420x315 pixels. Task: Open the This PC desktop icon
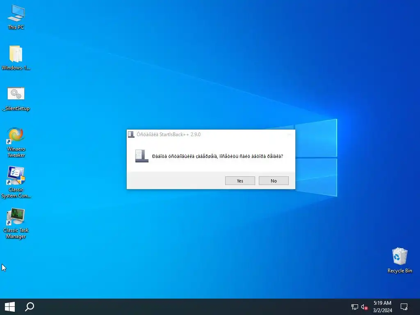pyautogui.click(x=16, y=17)
